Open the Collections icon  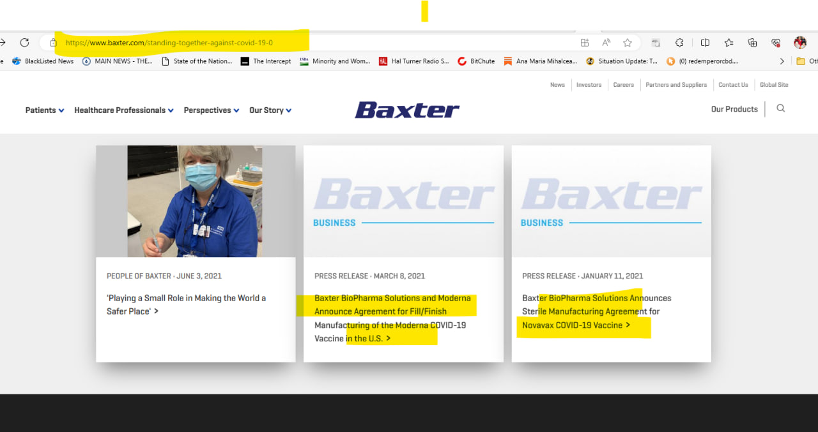(752, 43)
